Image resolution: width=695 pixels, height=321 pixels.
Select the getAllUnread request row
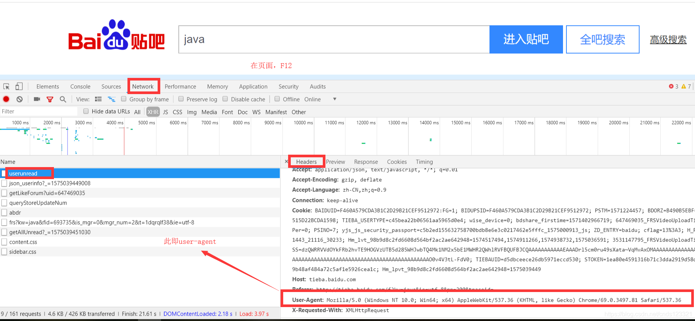click(140, 232)
